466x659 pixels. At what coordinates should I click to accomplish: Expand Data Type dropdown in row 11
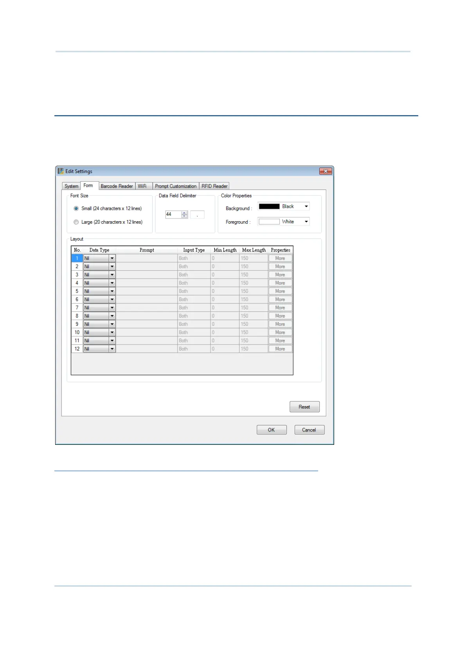pos(112,341)
